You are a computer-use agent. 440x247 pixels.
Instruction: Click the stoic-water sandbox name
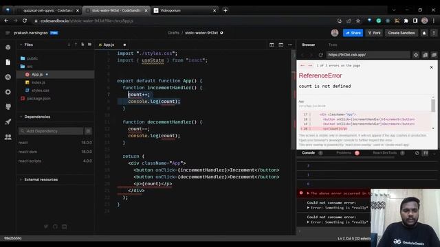[201, 33]
